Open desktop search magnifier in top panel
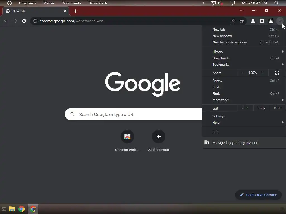The image size is (286, 214). (x=276, y=3)
